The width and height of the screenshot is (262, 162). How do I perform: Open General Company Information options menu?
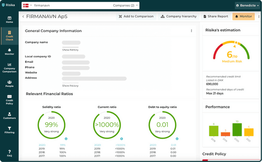click(191, 31)
